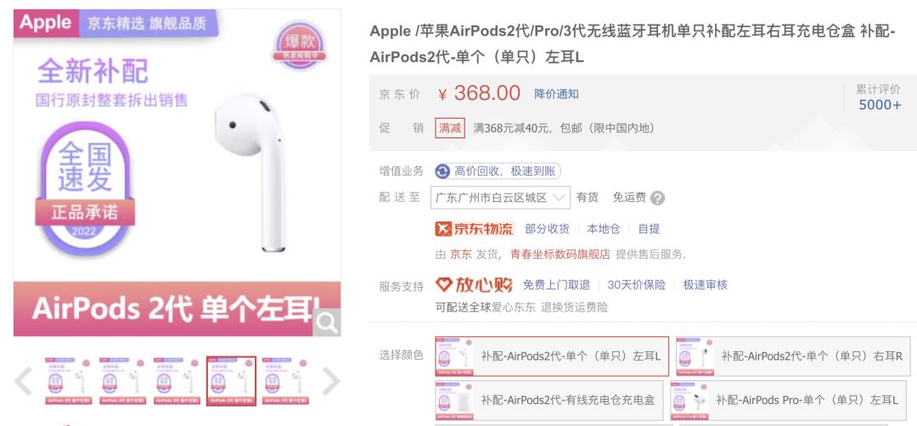Click the 免费上门取退 service link

556,285
